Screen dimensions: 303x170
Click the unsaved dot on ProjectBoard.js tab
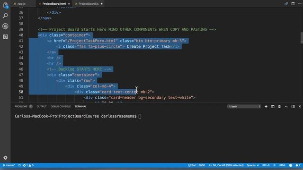click(102, 4)
